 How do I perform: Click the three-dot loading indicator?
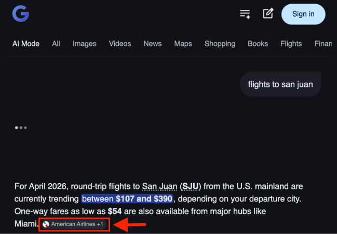21,127
